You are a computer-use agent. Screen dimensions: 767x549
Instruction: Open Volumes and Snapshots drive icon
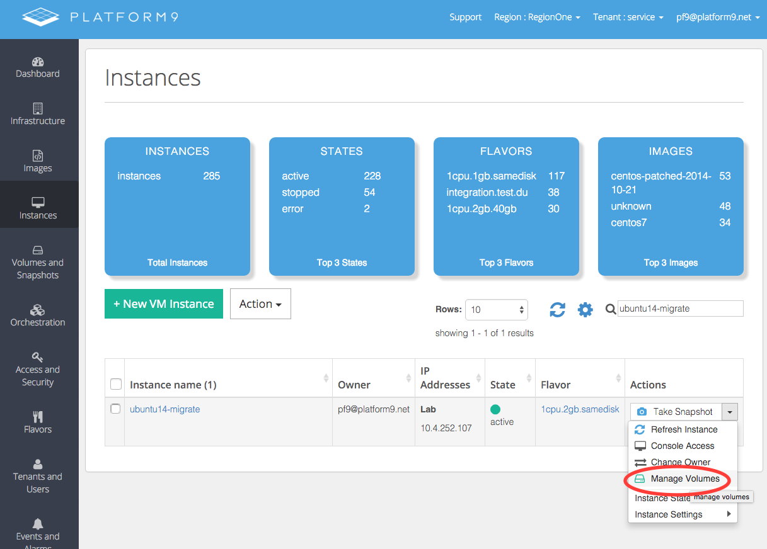38,250
